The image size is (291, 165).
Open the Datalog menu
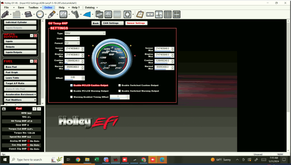[90, 8]
